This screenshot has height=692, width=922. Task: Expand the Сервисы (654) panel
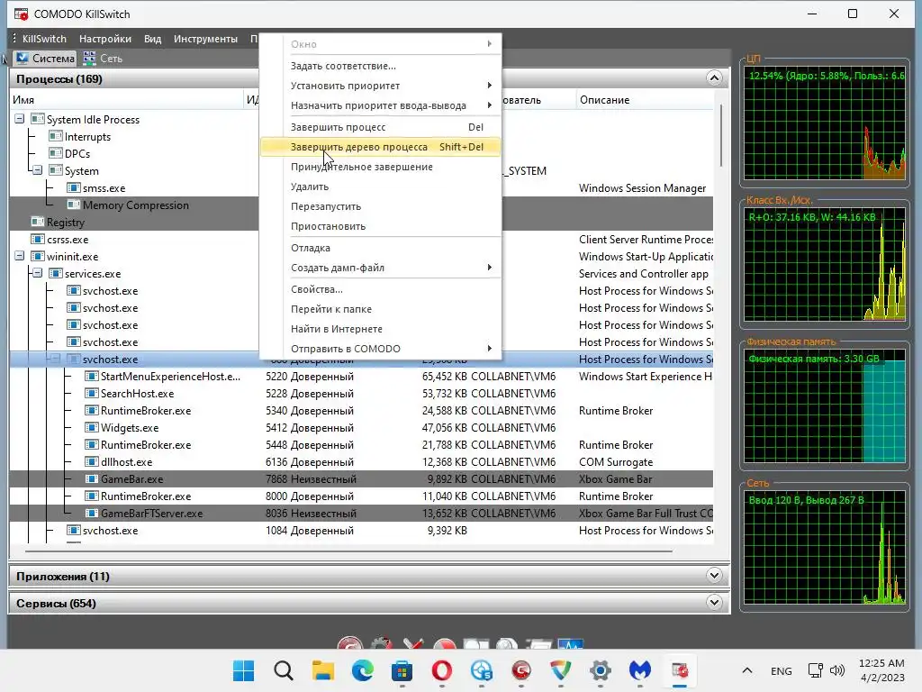click(714, 603)
